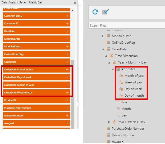Close the Data Analysis Panel
This screenshot has height=144, width=165.
pyautogui.click(x=75, y=3)
